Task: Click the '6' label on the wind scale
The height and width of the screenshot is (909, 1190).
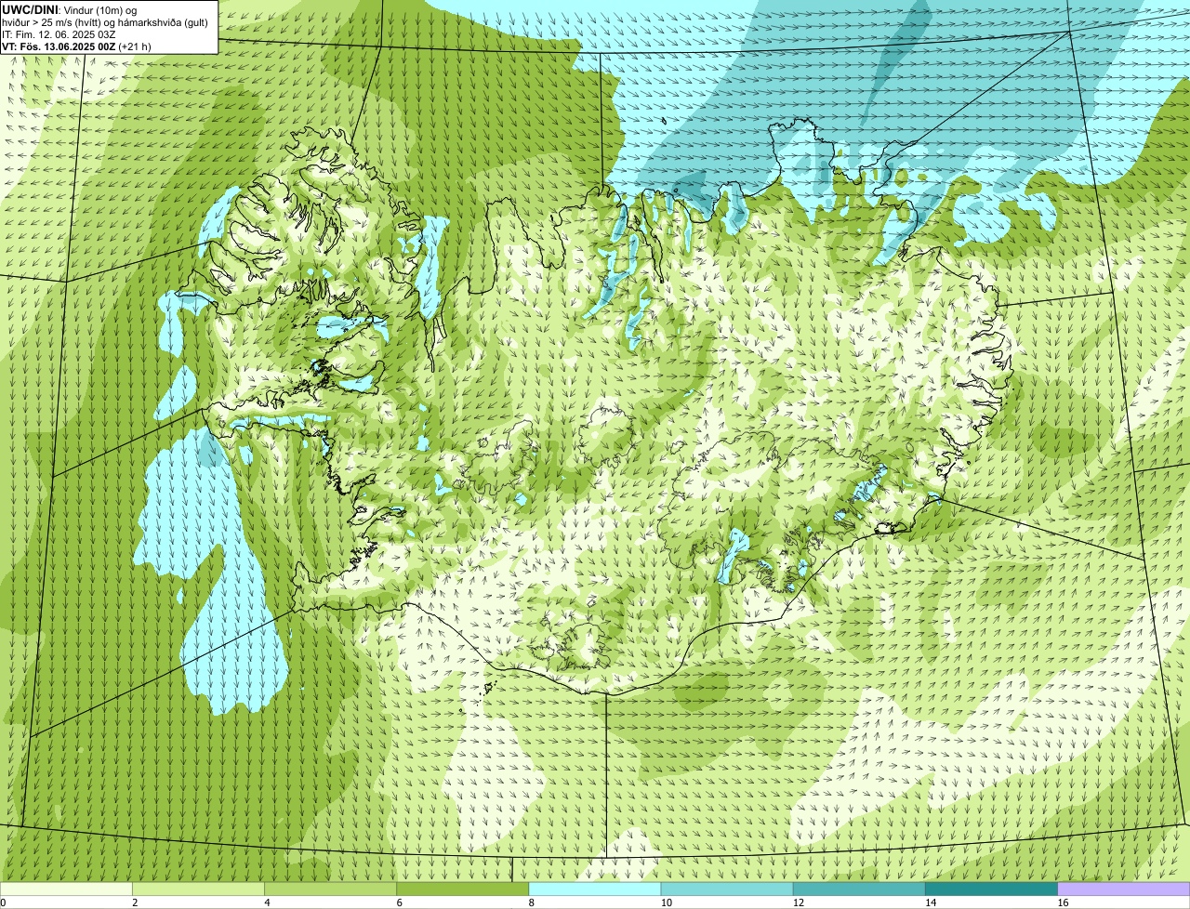Action: click(x=399, y=902)
